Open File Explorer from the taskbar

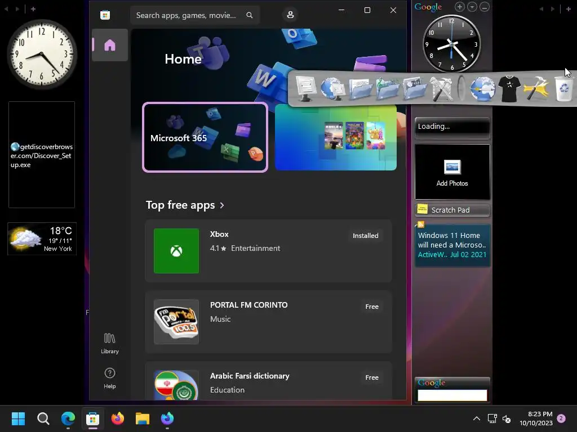143,418
